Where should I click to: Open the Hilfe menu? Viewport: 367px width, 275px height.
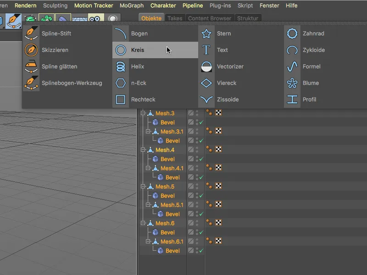click(x=291, y=5)
